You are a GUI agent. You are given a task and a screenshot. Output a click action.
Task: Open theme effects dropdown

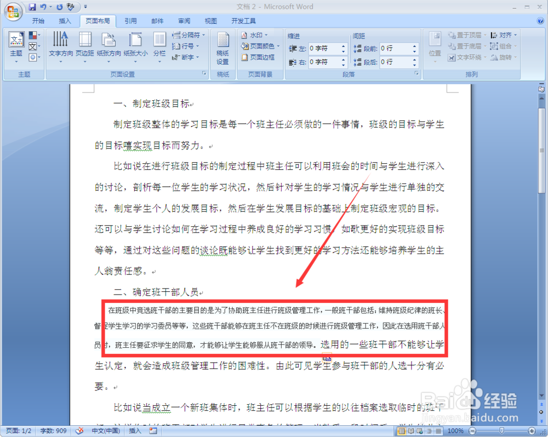click(34, 58)
